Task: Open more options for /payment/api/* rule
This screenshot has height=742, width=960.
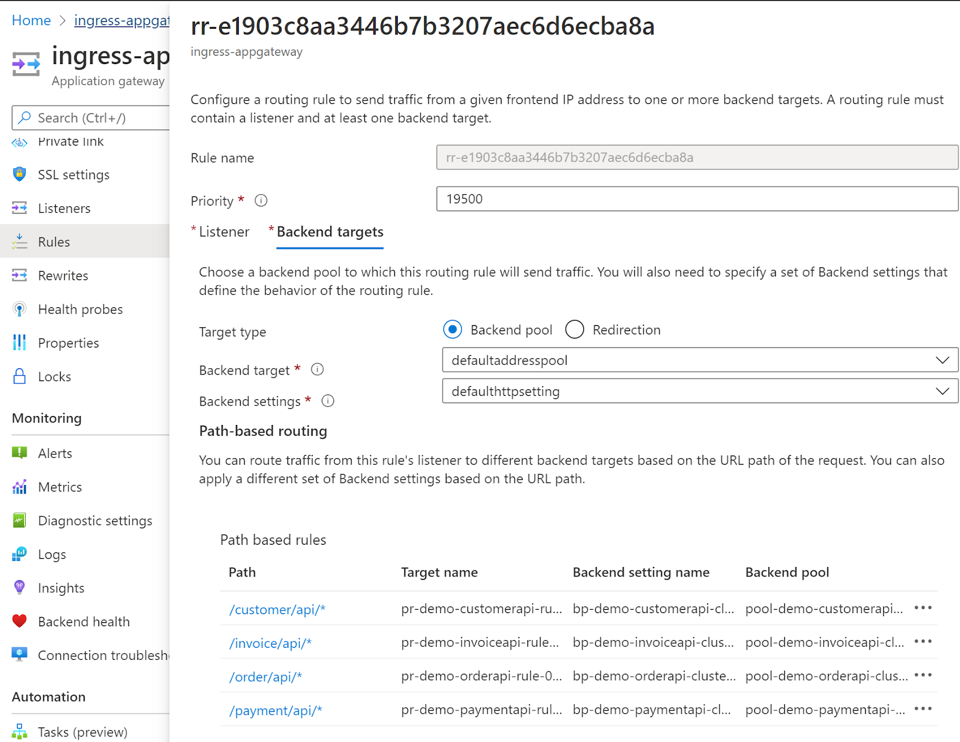Action: tap(923, 709)
